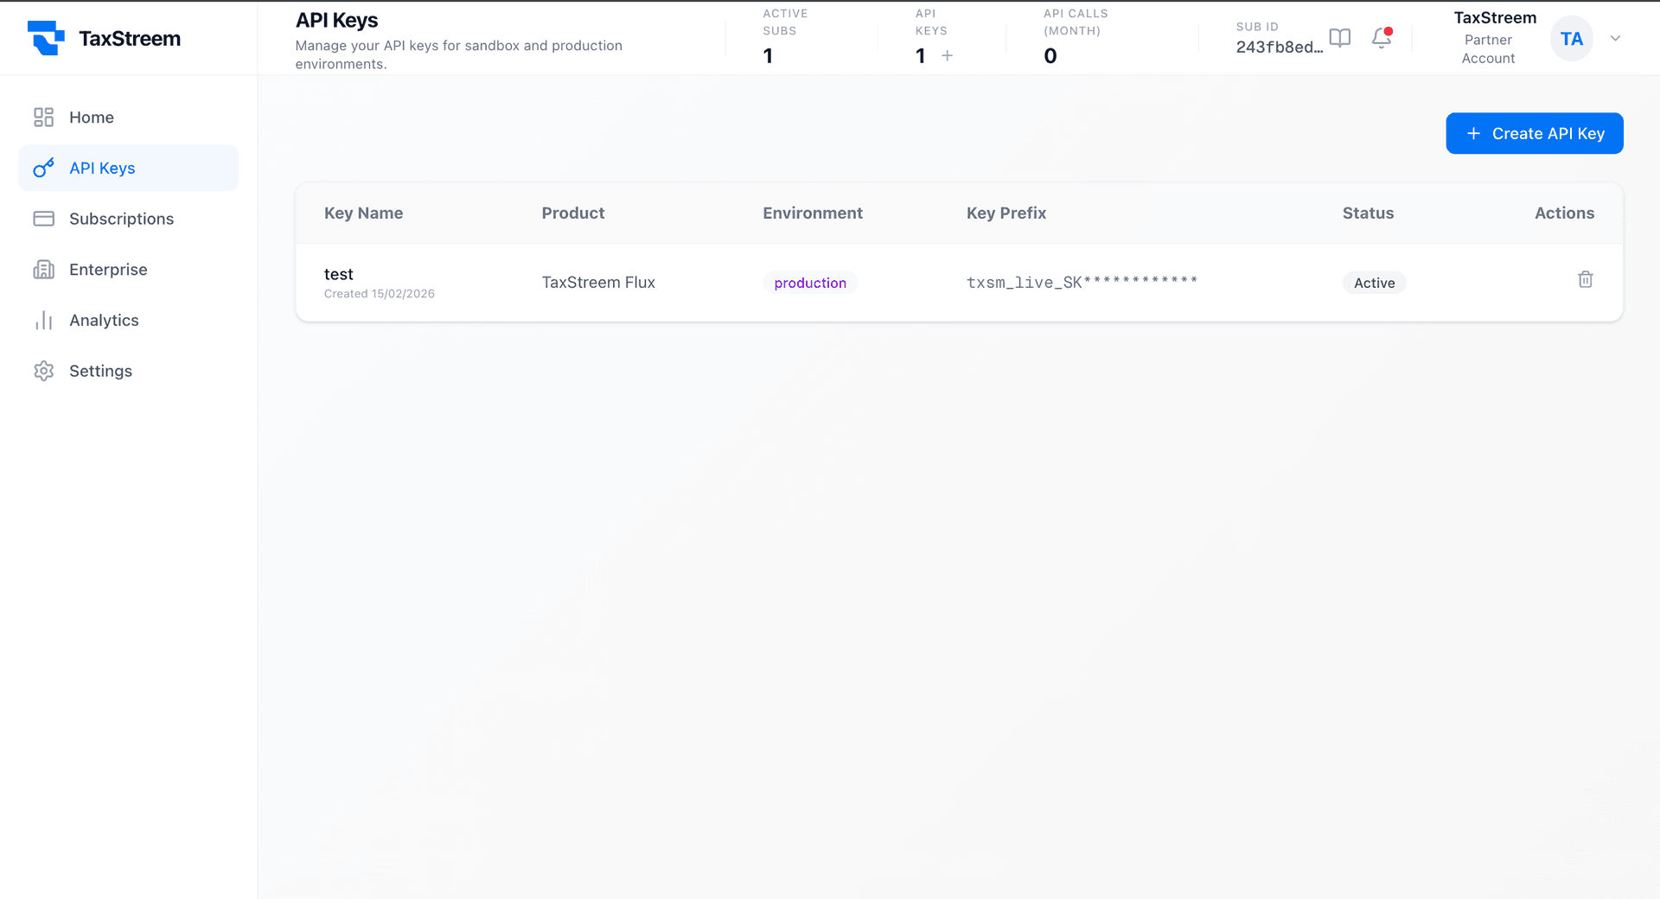Click the truncated SUB ID value
1660x899 pixels.
coord(1280,48)
